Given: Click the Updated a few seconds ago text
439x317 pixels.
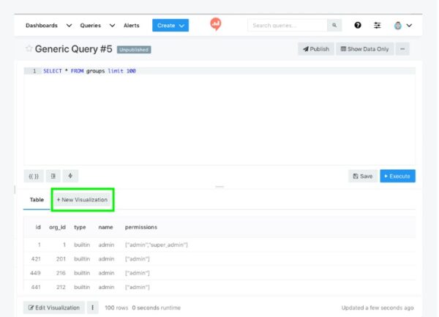Looking at the screenshot, I should 378,307.
